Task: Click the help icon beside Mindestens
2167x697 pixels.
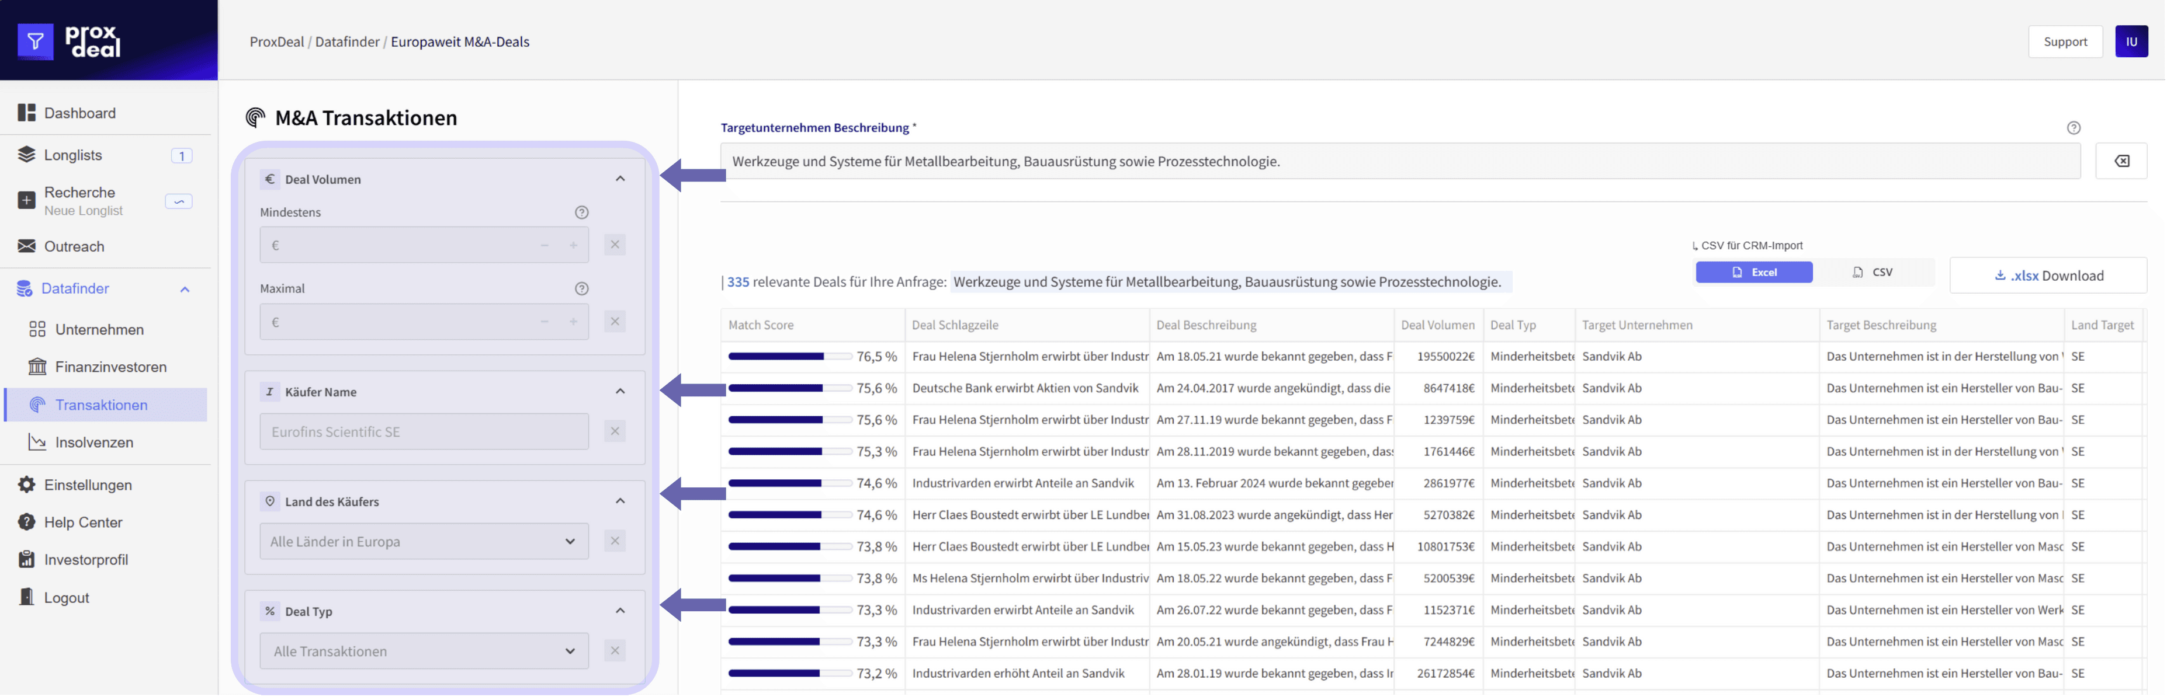Action: click(581, 212)
